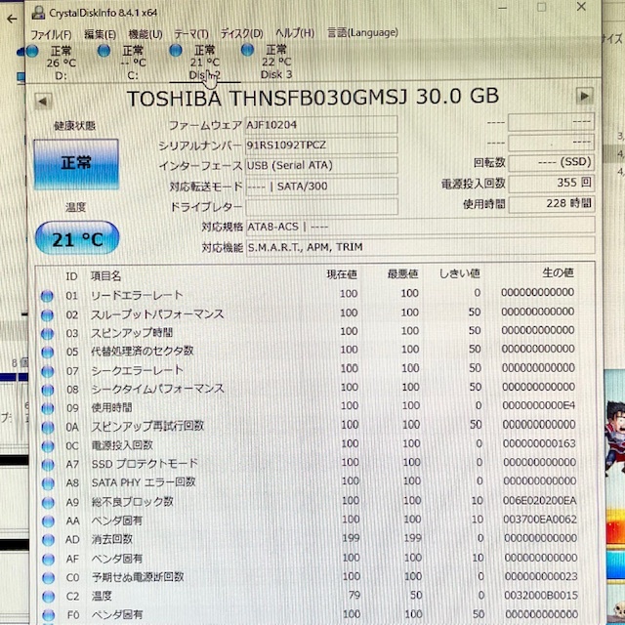Viewport: 625px width, 625px height.
Task: Click the 生の値 column header
Action: pyautogui.click(x=558, y=272)
